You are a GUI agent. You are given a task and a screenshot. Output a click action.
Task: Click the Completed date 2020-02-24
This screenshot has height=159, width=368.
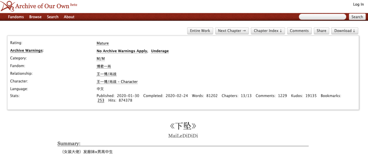(177, 96)
